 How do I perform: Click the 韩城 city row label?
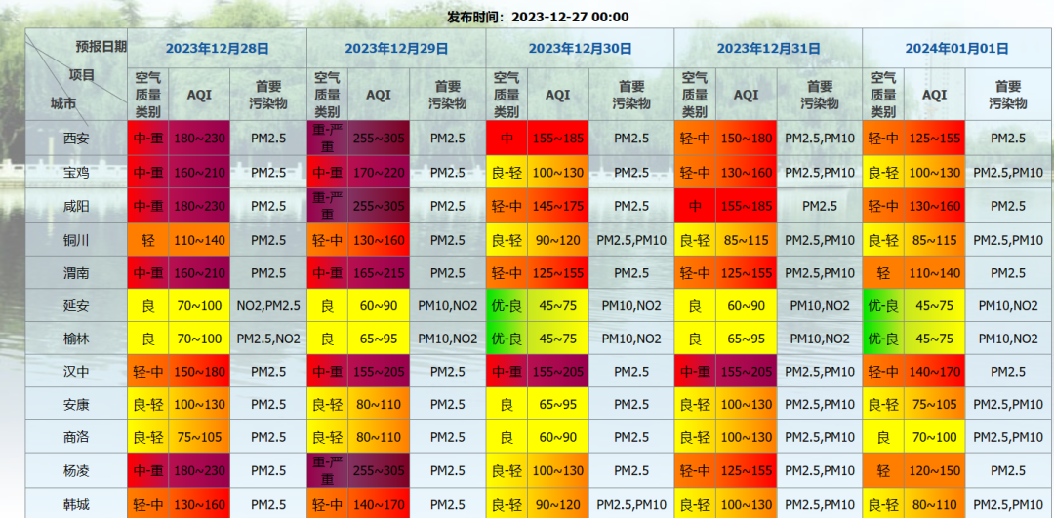pos(76,504)
